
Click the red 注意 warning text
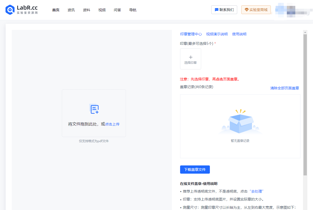pyautogui.click(x=210, y=79)
